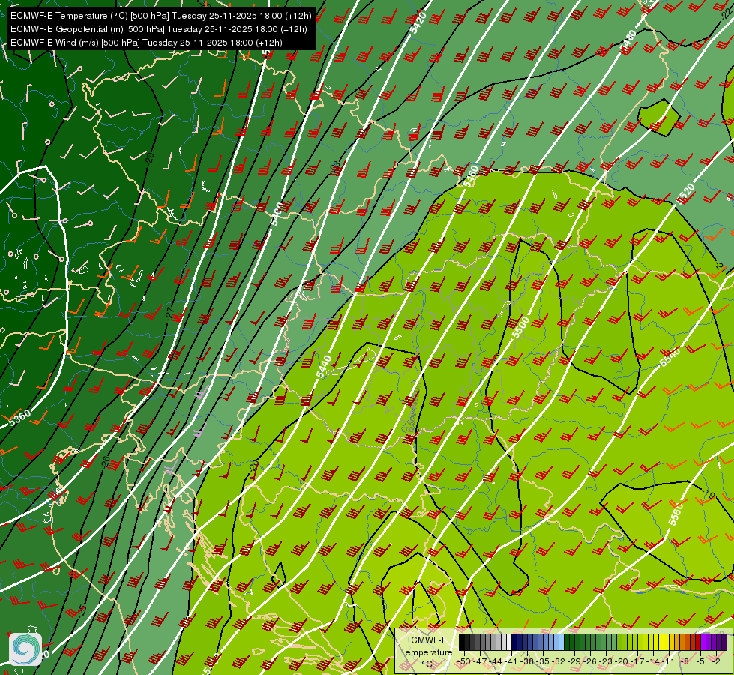
Task: Pick the white swatch left of -41 tick
Action: (x=509, y=642)
